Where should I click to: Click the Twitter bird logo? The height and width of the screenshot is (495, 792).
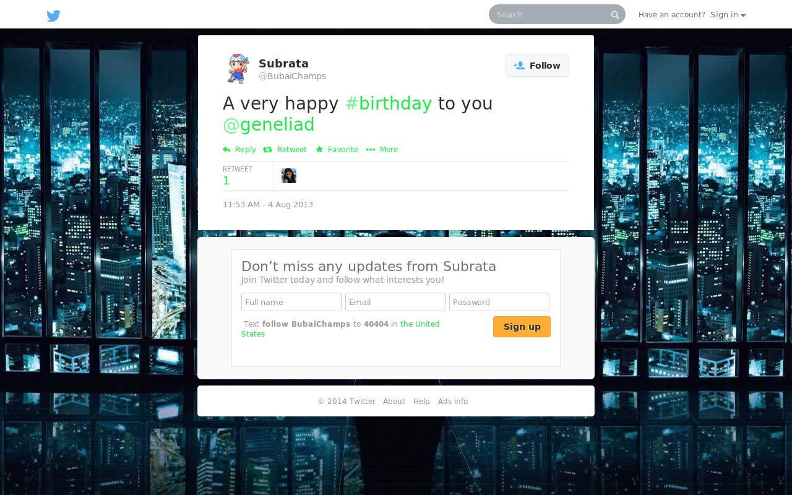coord(54,15)
